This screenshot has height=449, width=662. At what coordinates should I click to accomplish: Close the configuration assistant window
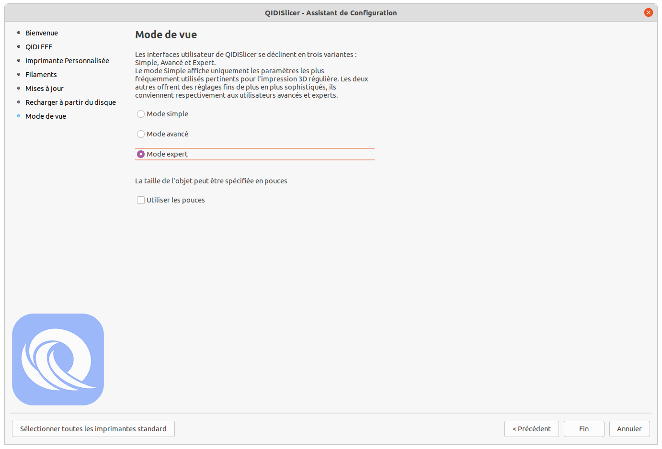pos(648,12)
